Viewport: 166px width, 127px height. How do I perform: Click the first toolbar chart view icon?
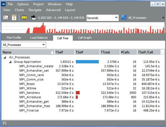click(x=6, y=18)
